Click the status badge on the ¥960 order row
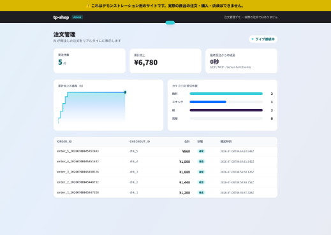Image resolution: width=331 pixels, height=235 pixels. (201, 152)
